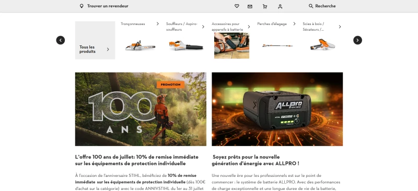
Task: Open the wishlist heart icon
Action: point(237,6)
